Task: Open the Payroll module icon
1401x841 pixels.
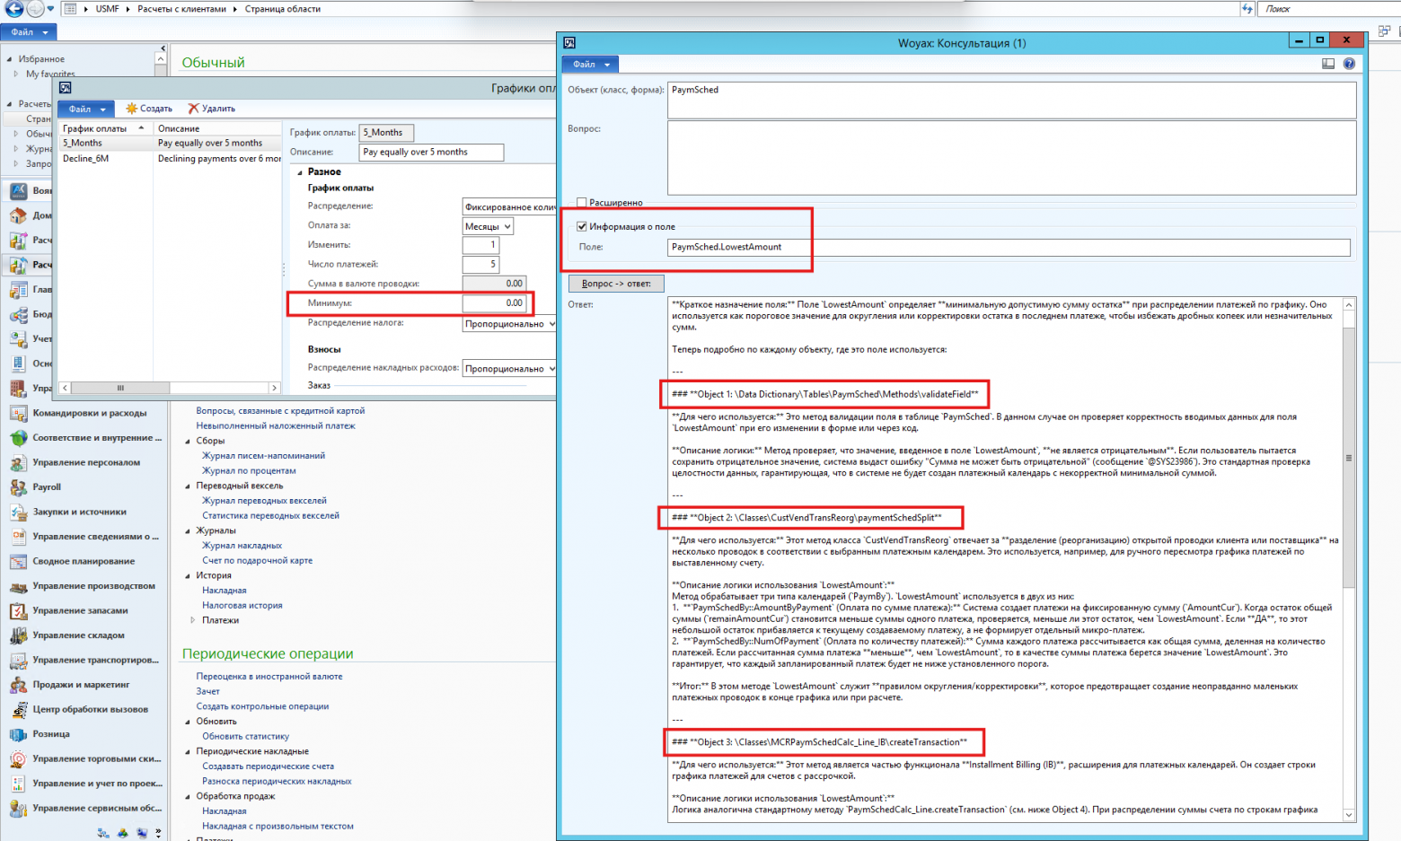Action: click(18, 487)
